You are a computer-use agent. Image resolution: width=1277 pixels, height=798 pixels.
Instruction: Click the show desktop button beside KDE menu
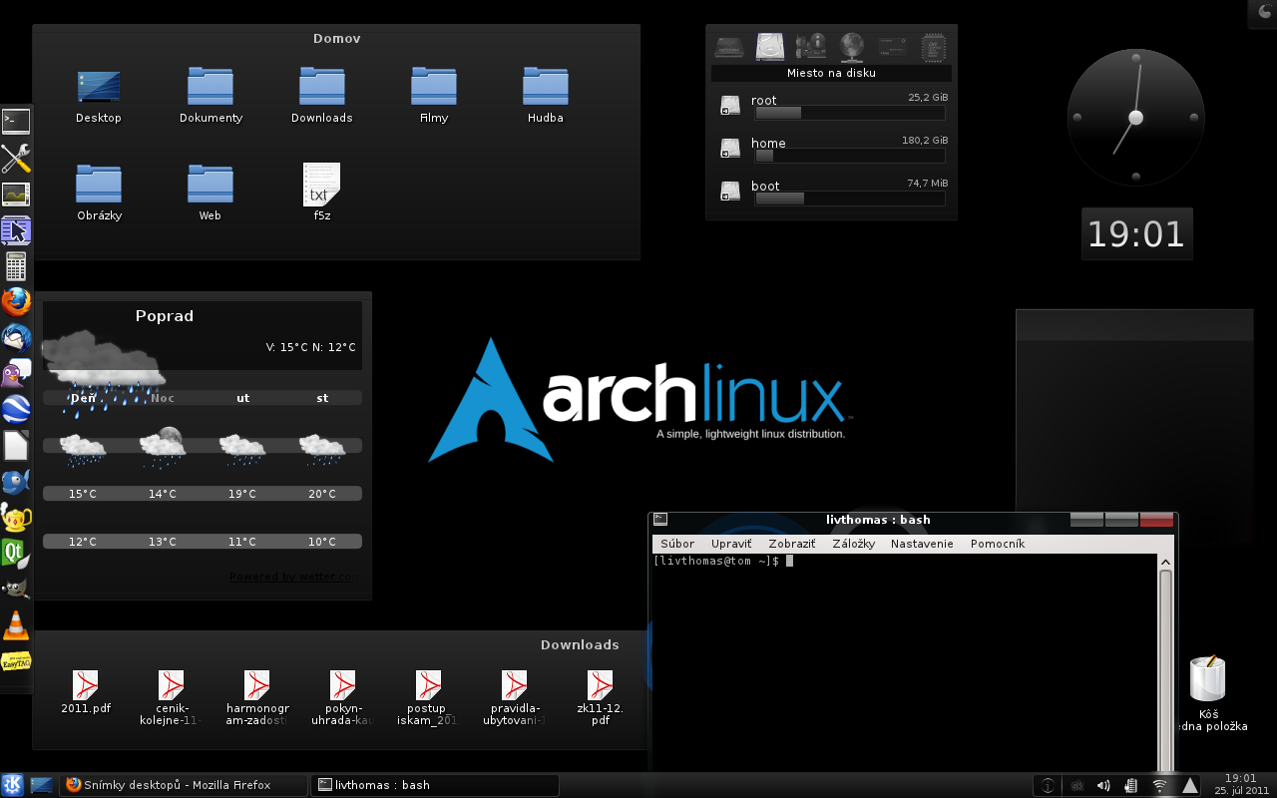pyautogui.click(x=42, y=785)
